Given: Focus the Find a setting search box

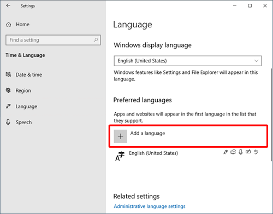Looking at the screenshot, I should (53, 40).
